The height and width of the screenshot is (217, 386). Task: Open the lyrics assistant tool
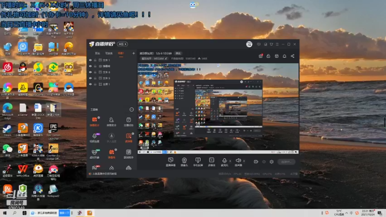pyautogui.click(x=128, y=154)
